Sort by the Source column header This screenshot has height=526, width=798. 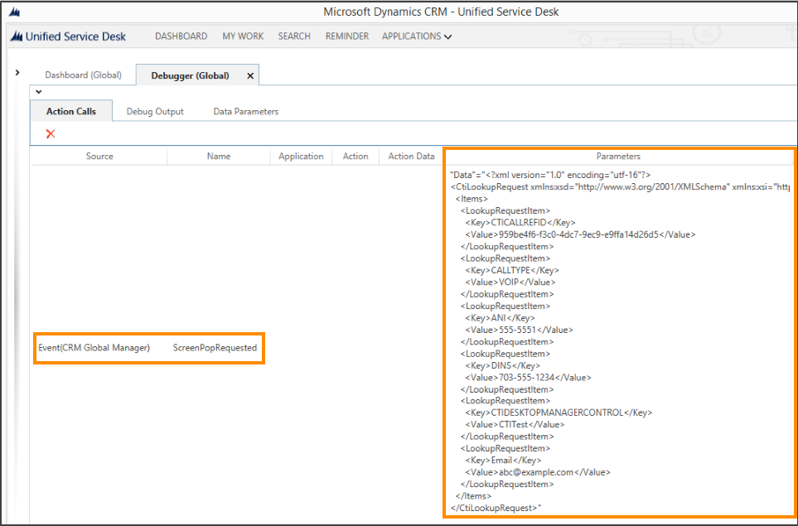click(x=99, y=157)
